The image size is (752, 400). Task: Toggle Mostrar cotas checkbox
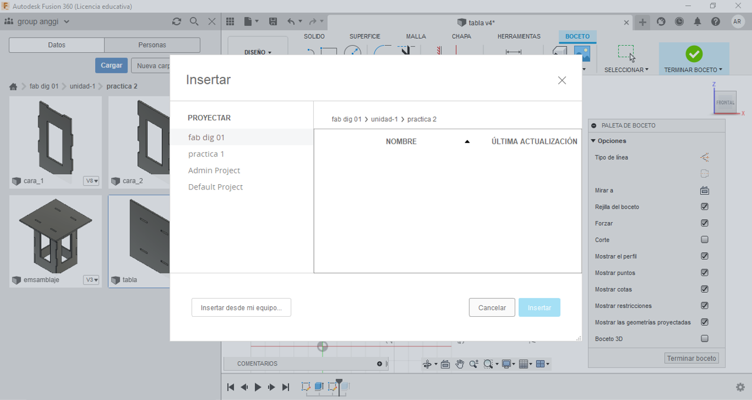click(704, 289)
